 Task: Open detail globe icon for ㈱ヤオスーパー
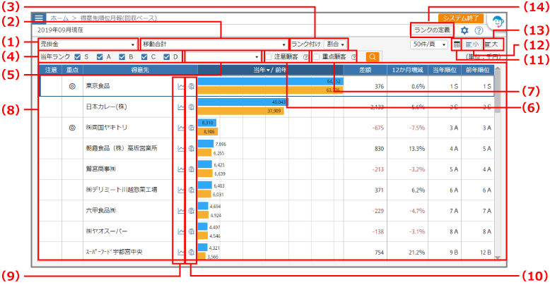click(x=191, y=231)
